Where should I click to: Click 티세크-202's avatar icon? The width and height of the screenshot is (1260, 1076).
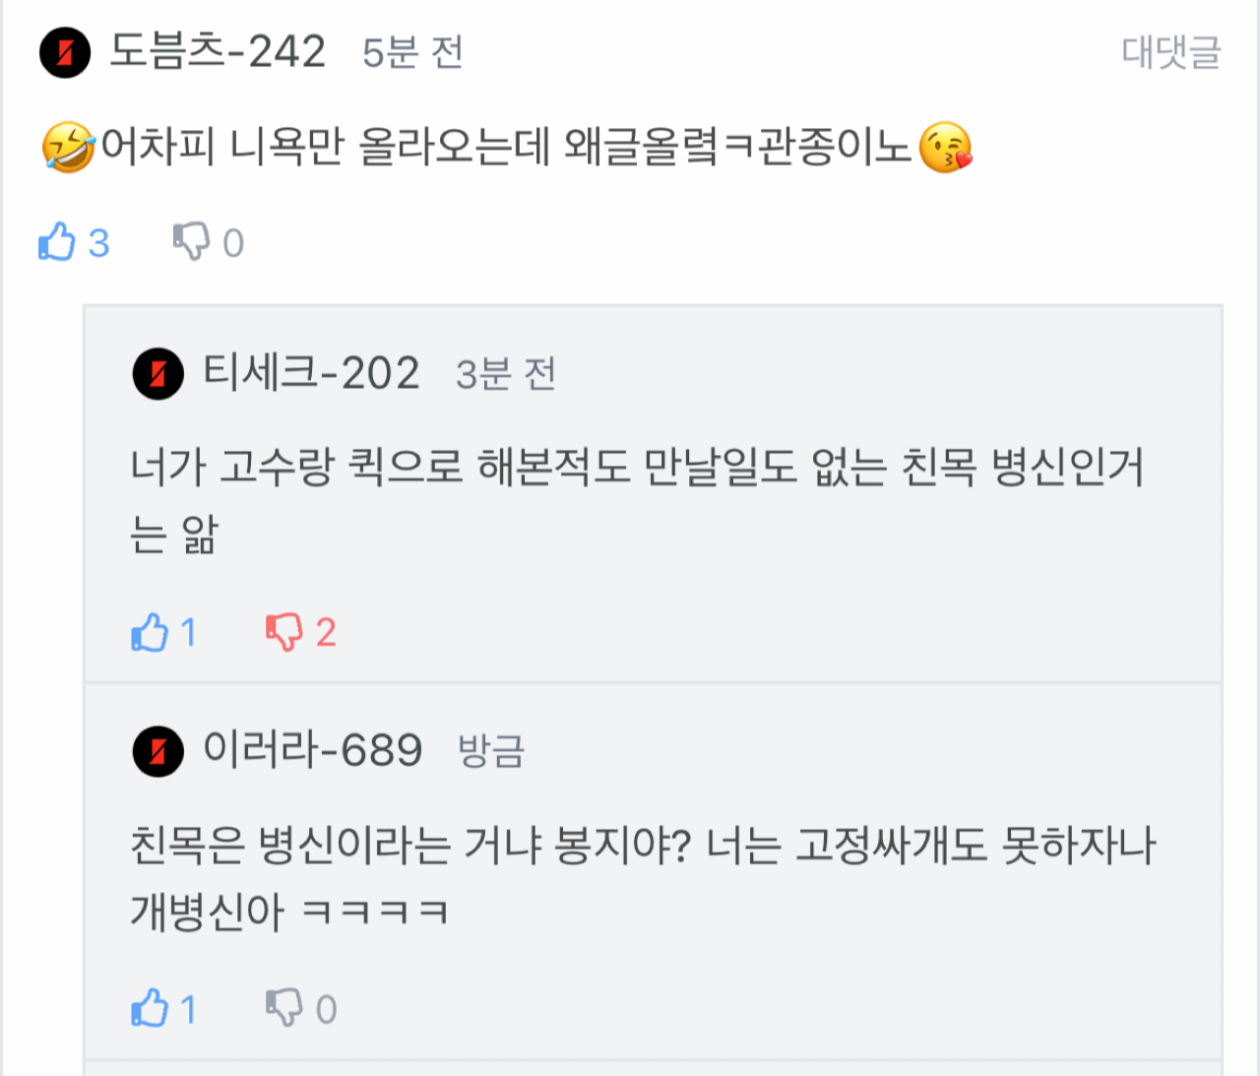click(157, 374)
